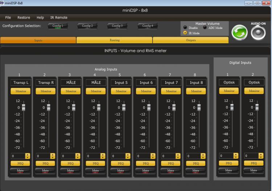This screenshot has height=191, width=272.
Task: Click the gain stepper arrows on Input 5
Action: click(x=128, y=156)
